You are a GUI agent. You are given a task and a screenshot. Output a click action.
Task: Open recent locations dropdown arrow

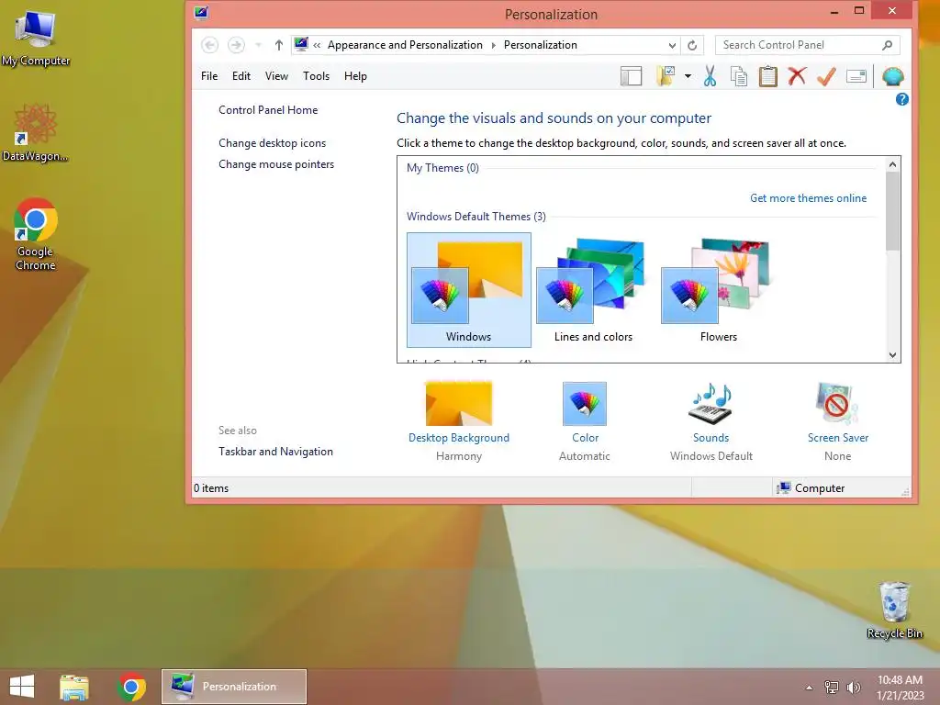point(258,45)
